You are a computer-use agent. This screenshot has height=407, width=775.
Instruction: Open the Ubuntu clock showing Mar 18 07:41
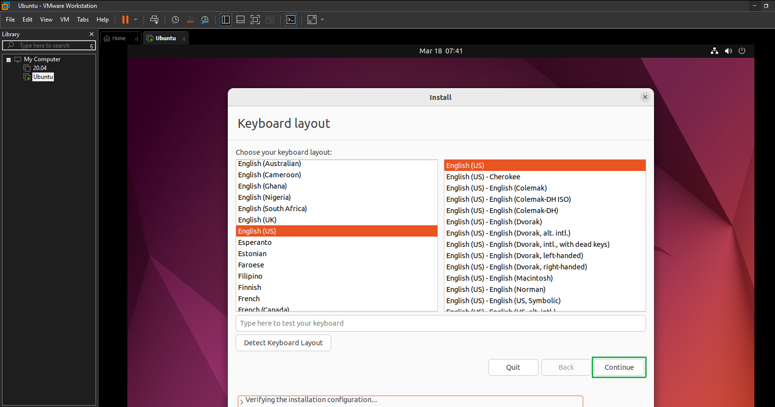tap(441, 51)
